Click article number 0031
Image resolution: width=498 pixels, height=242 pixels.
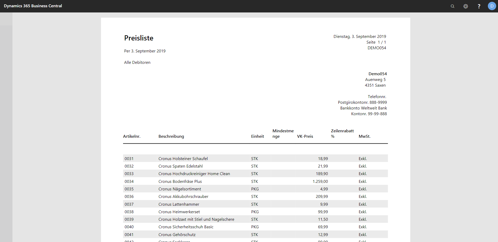(x=129, y=159)
